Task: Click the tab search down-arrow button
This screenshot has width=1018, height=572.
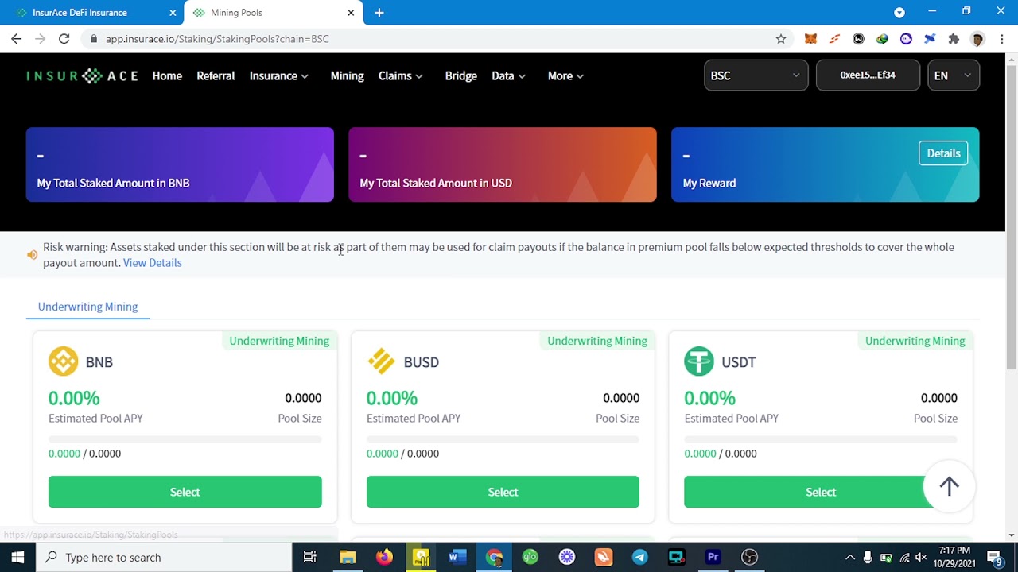Action: pos(899,12)
